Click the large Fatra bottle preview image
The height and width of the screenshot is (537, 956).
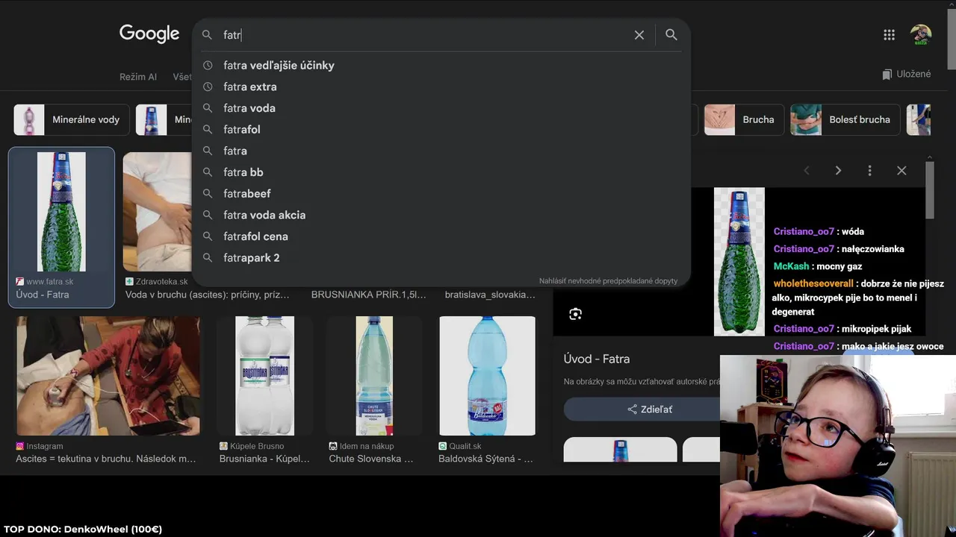739,261
